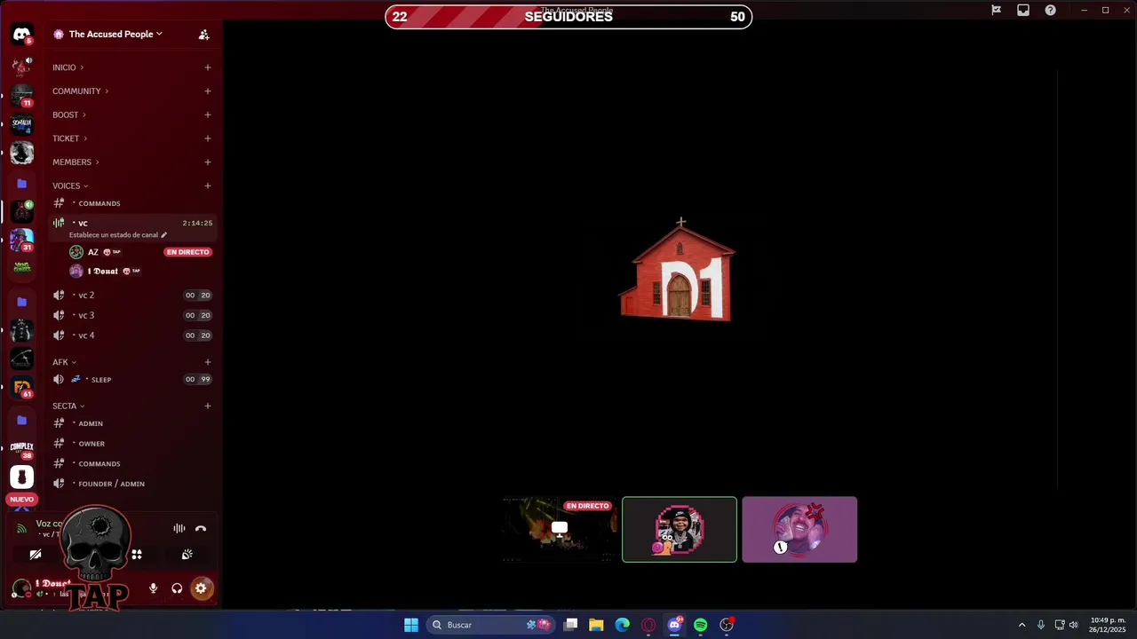The height and width of the screenshot is (639, 1137).
Task: Join the SLEEP AFK voice channel
Action: tap(131, 380)
